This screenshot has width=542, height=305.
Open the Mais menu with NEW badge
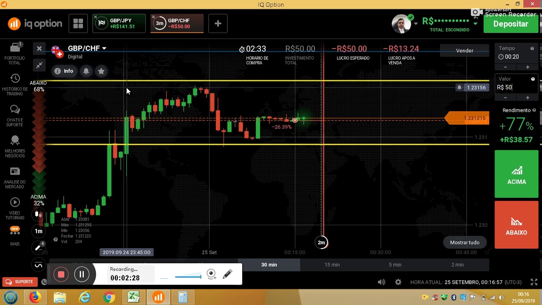(15, 236)
